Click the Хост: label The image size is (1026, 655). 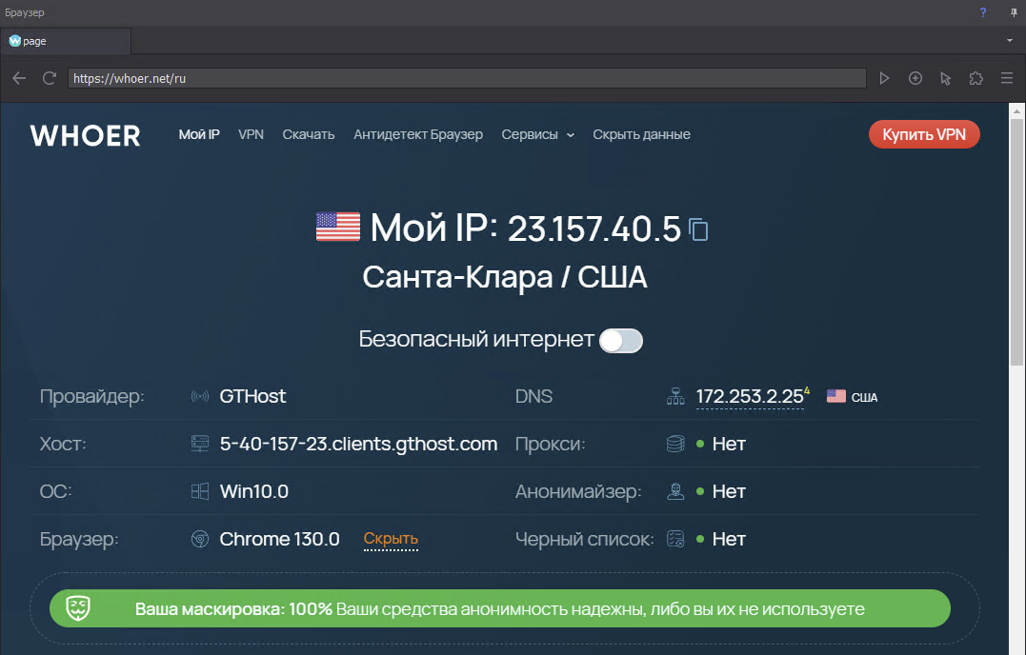click(x=63, y=444)
